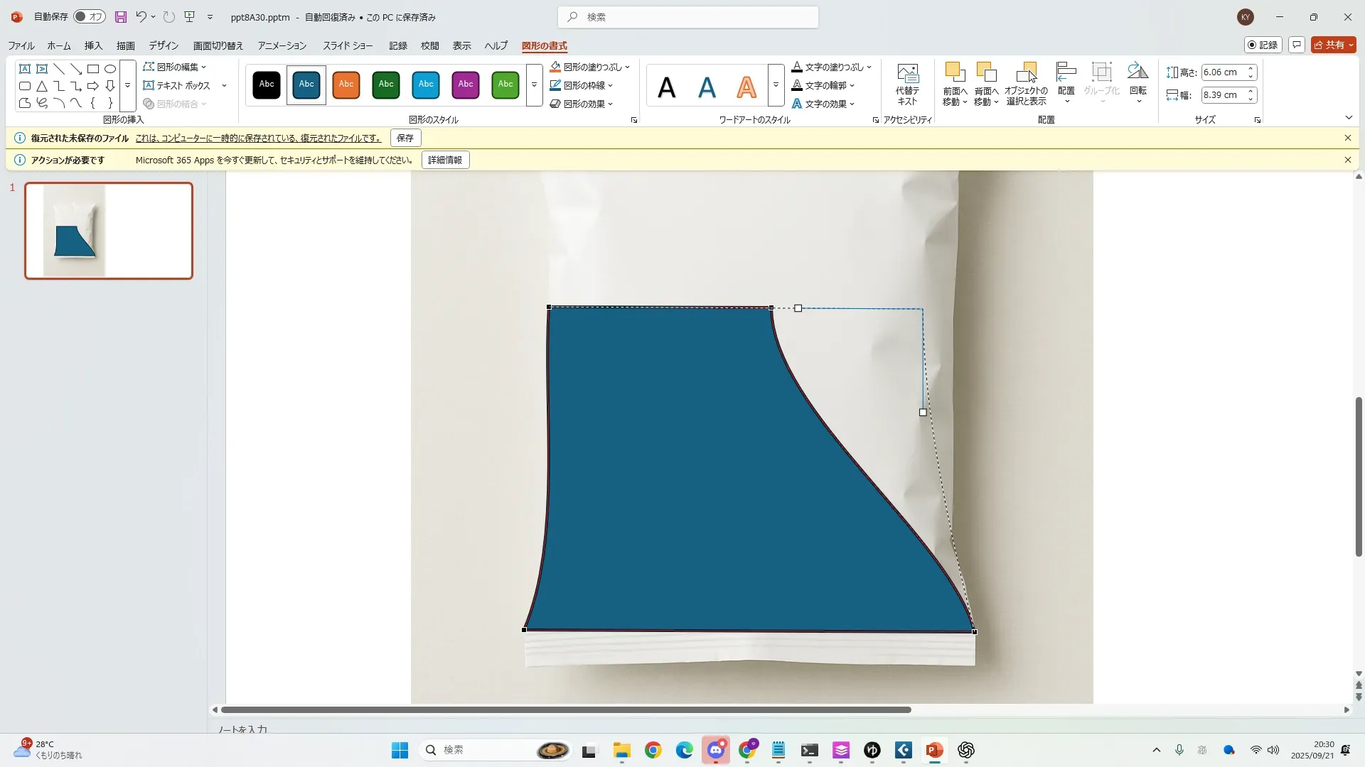Select the rectangle shape in gallery
Screen dimensions: 1365x767
pos(93,69)
